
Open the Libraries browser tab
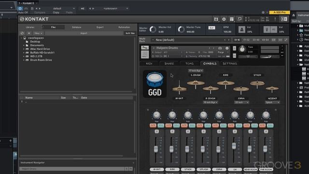coord(30,27)
